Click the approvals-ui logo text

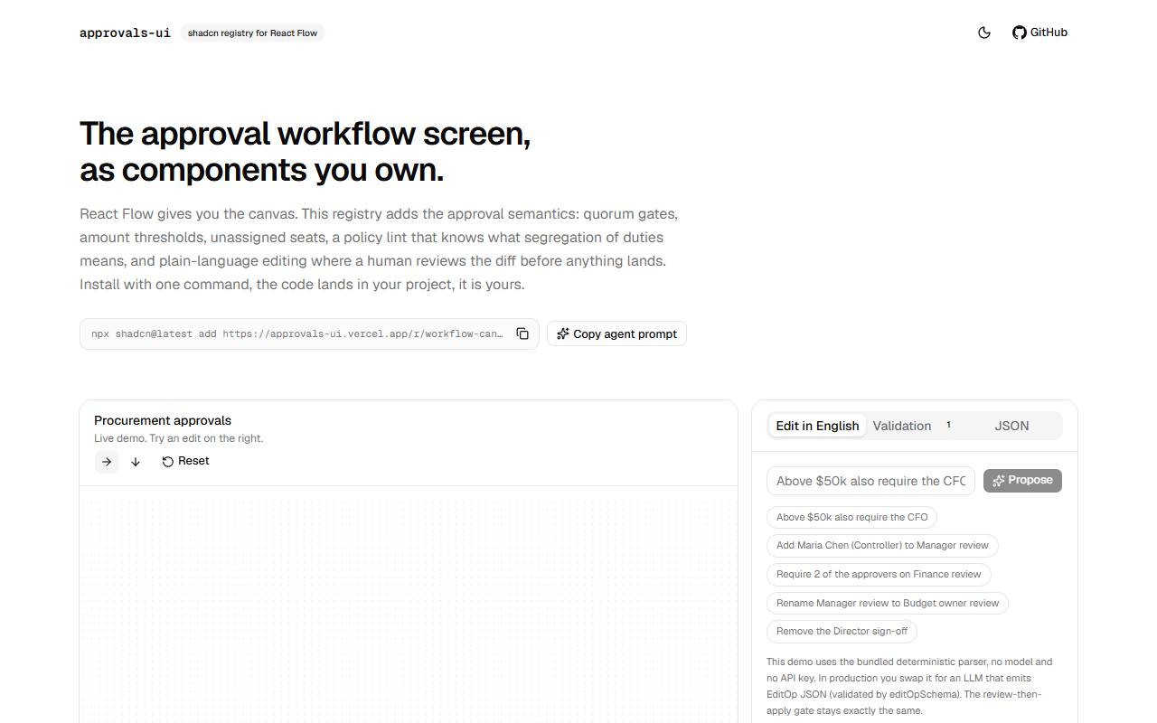(125, 33)
